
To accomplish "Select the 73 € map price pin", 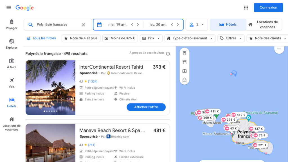I will [x=260, y=135].
